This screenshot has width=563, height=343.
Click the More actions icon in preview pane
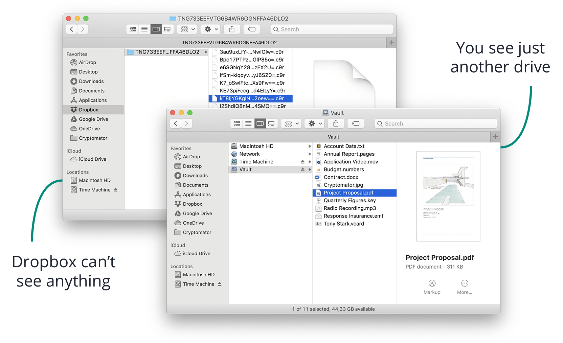click(465, 283)
